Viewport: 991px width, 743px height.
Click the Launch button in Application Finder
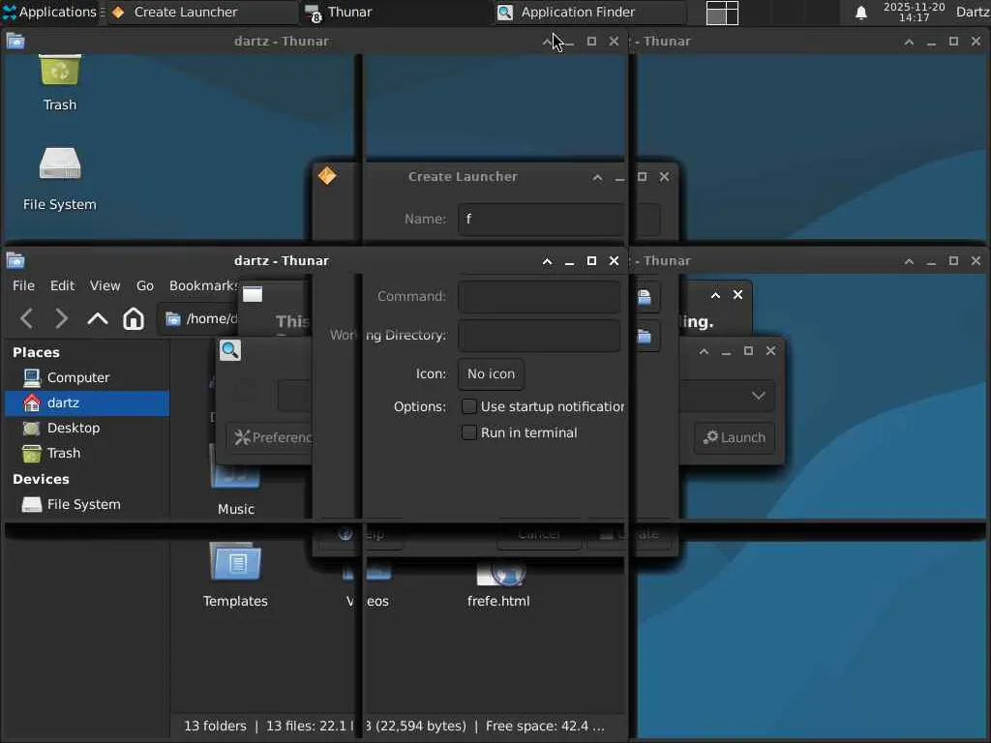point(735,437)
